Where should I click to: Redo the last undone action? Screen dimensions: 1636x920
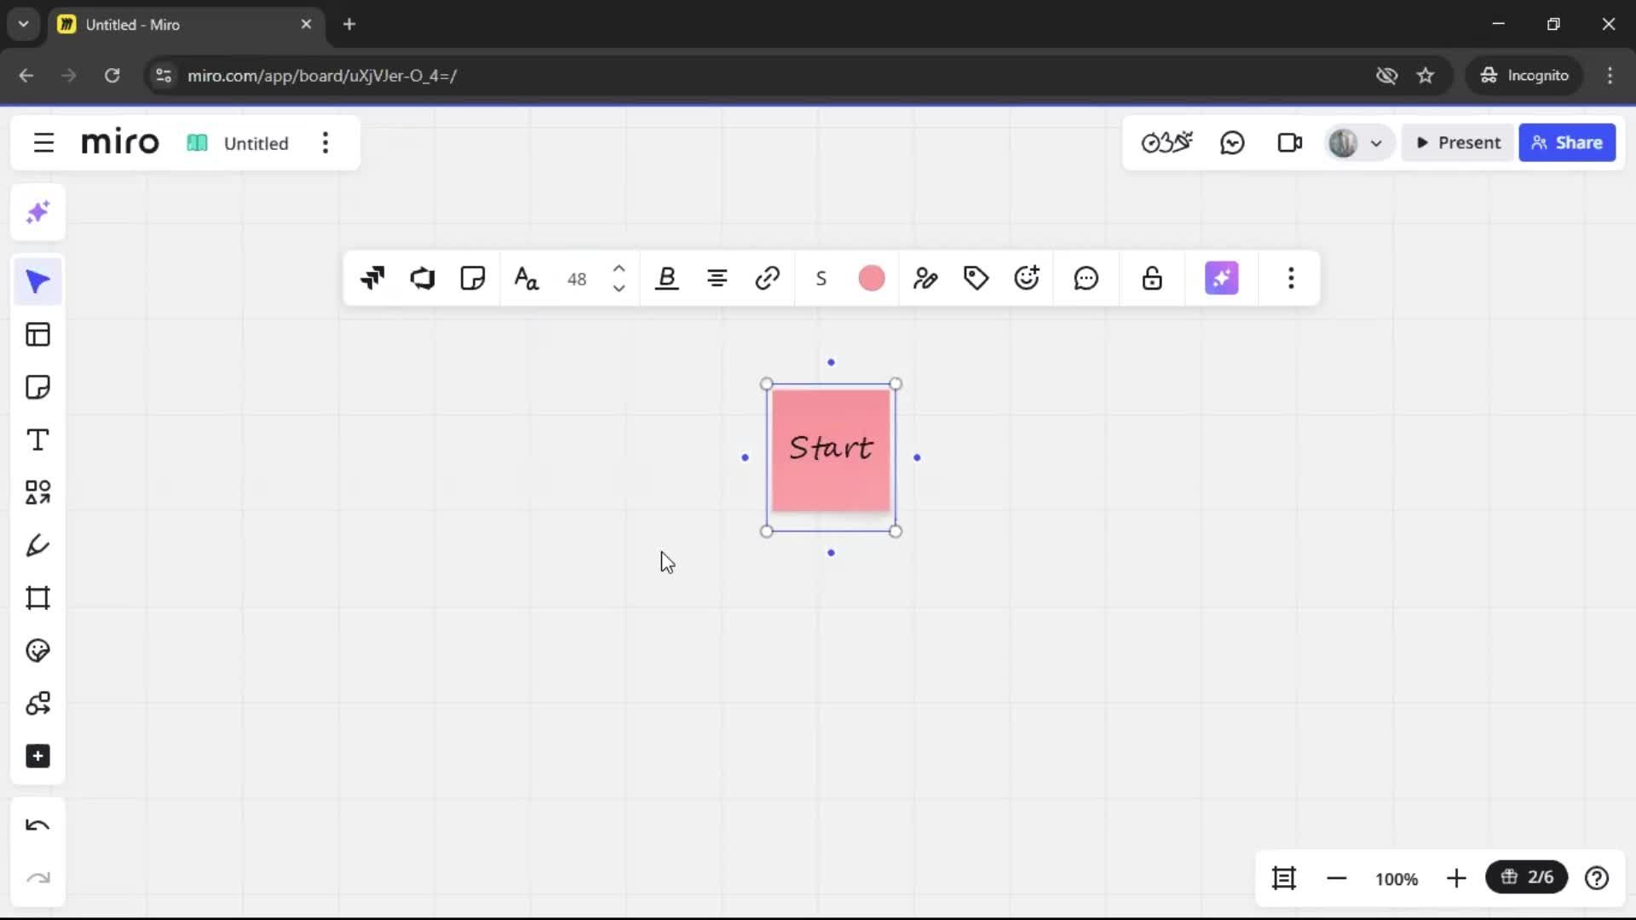point(37,878)
